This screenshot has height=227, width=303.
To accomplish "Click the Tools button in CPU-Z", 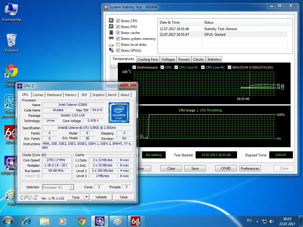I will [75, 197].
